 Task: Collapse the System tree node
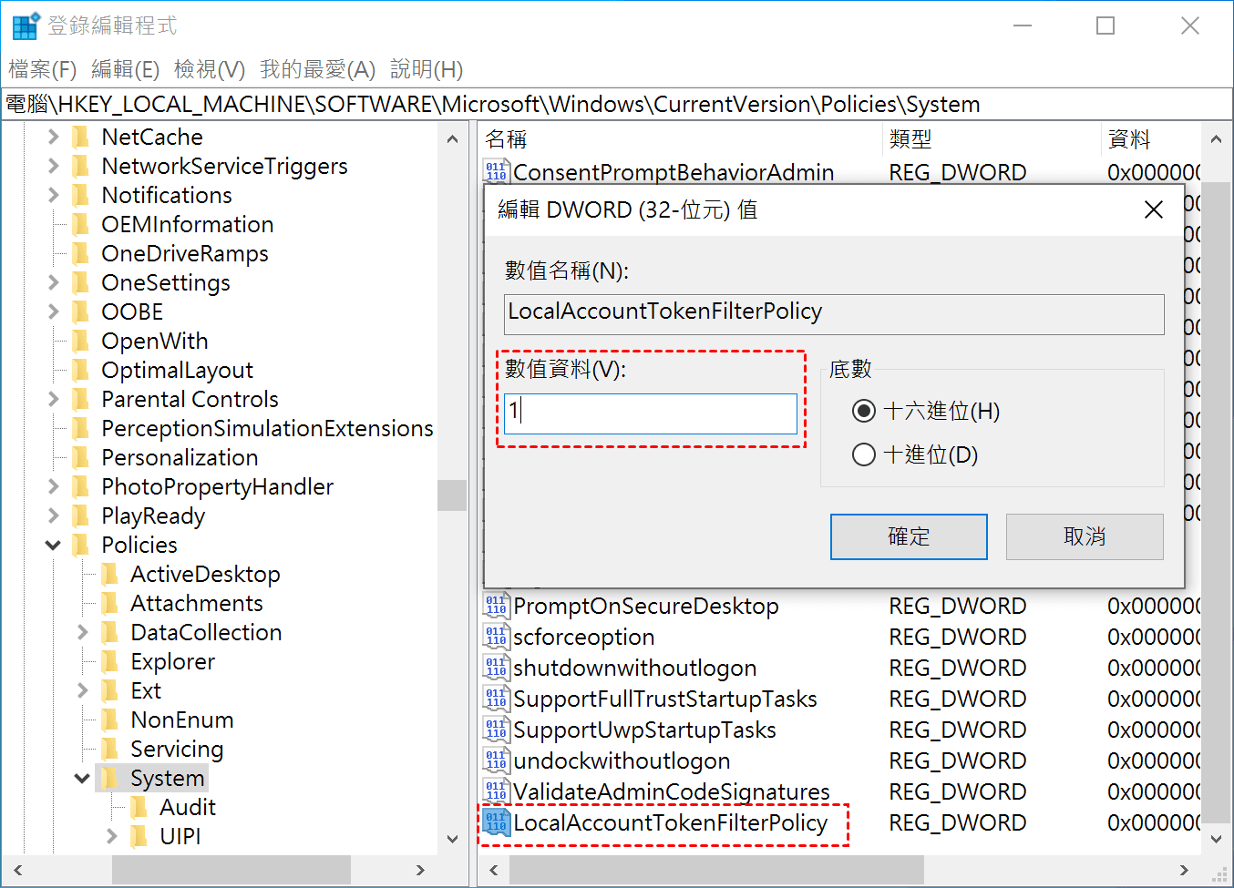click(82, 778)
